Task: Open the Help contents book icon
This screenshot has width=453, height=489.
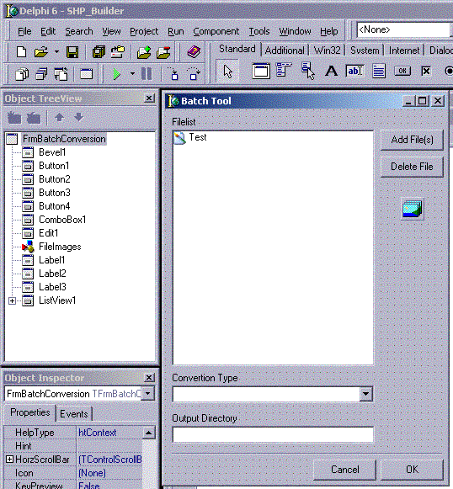Action: click(x=194, y=51)
